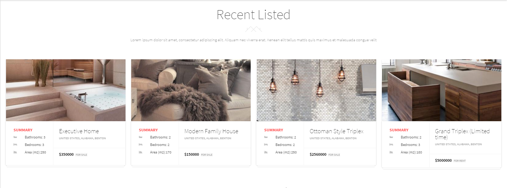
Task: Open the Modern Family House listing title
Action: [211, 131]
